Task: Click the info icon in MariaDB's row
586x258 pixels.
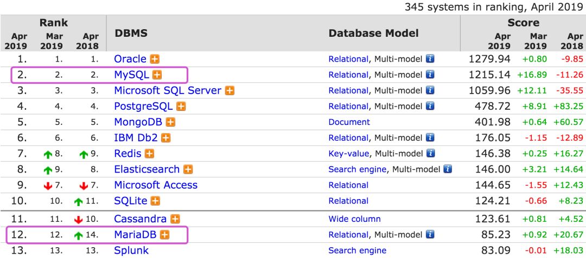Action: pos(430,235)
